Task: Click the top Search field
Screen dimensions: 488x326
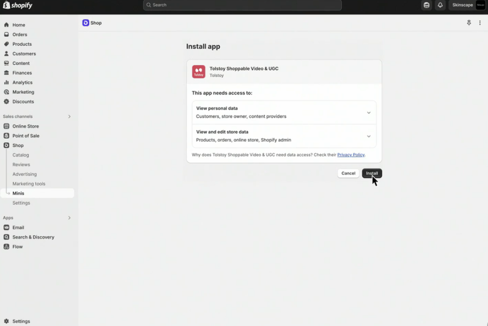Action: pos(242,5)
